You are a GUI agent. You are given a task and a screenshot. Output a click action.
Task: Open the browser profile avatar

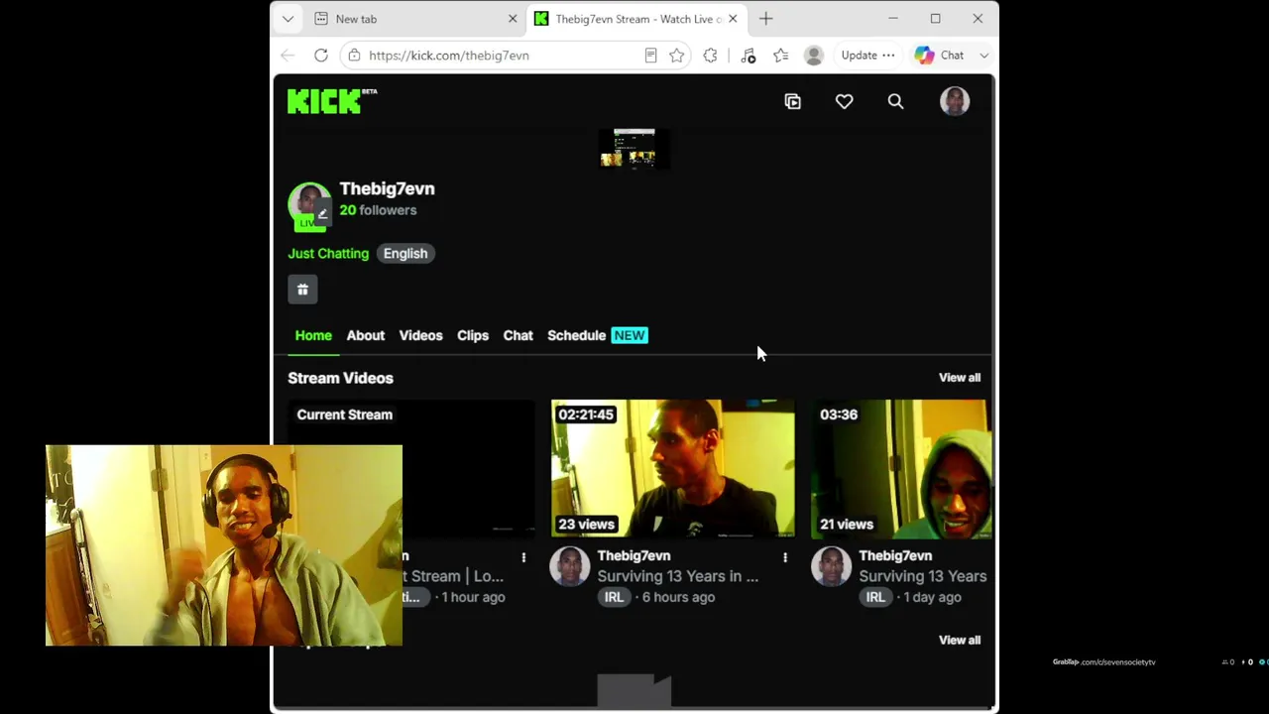[814, 56]
